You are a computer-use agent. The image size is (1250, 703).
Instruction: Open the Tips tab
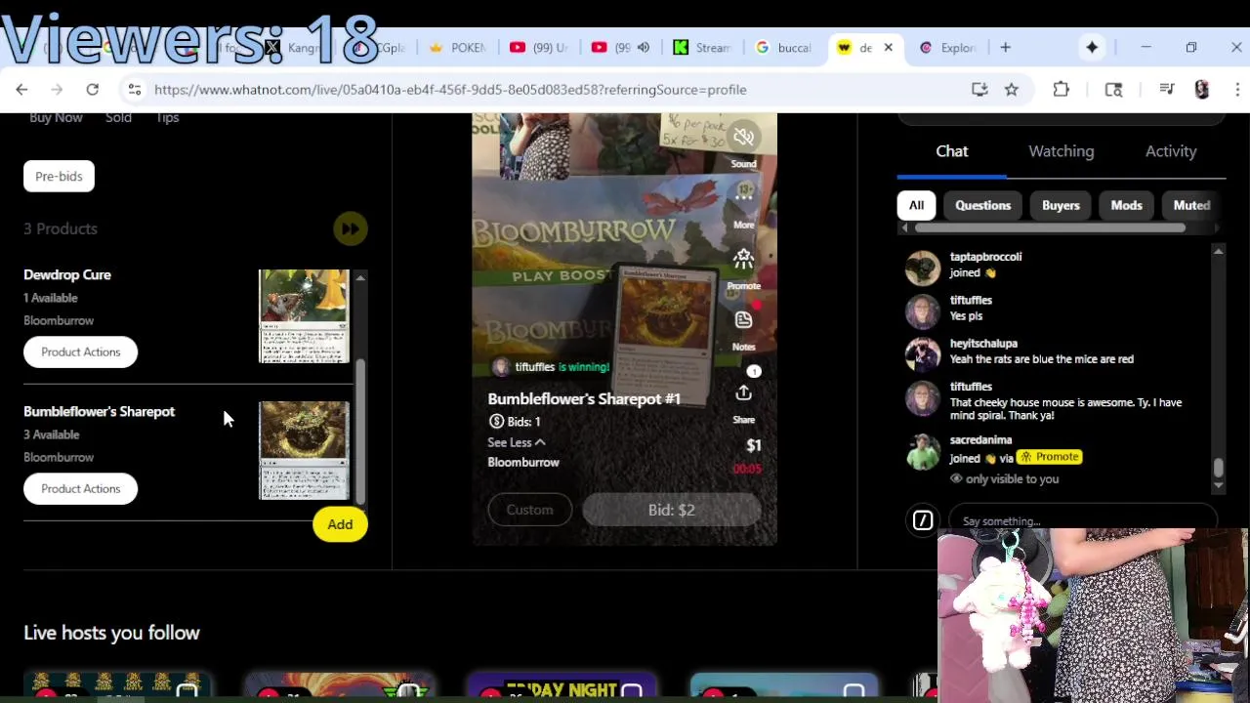pos(167,117)
